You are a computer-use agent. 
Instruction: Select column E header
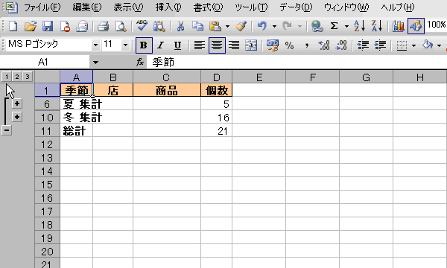[x=259, y=77]
